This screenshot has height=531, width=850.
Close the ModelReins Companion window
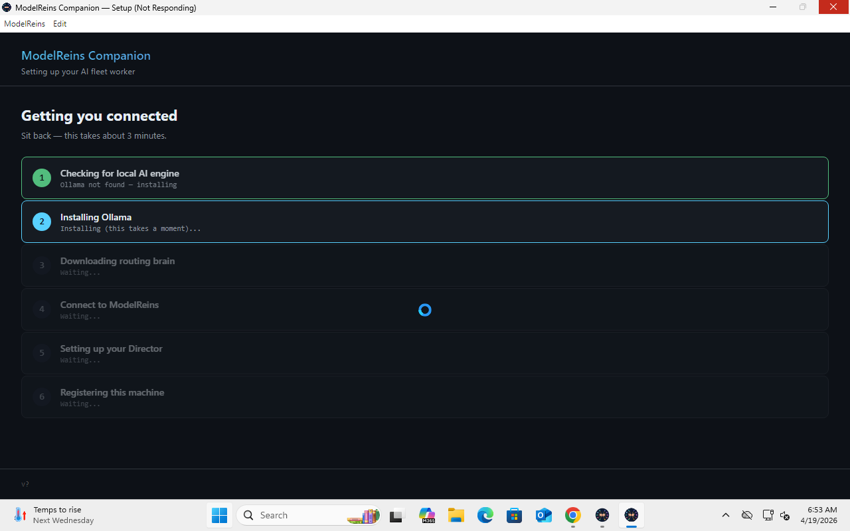[x=834, y=7]
